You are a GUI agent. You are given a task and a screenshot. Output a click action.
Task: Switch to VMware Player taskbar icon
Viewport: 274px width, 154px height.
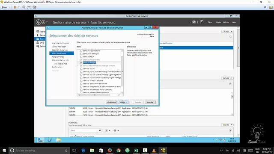click(x=163, y=150)
